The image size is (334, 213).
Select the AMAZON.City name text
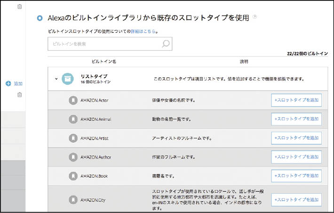[93, 200]
